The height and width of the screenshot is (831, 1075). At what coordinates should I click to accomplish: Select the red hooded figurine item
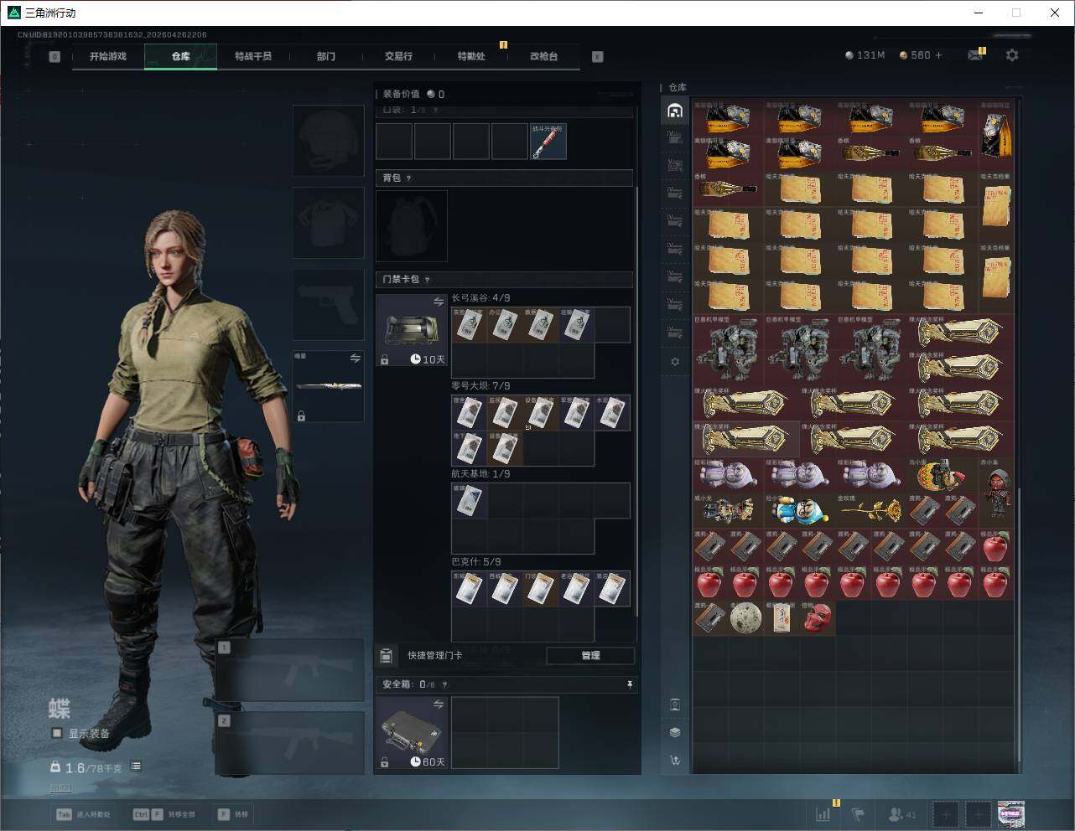click(996, 492)
